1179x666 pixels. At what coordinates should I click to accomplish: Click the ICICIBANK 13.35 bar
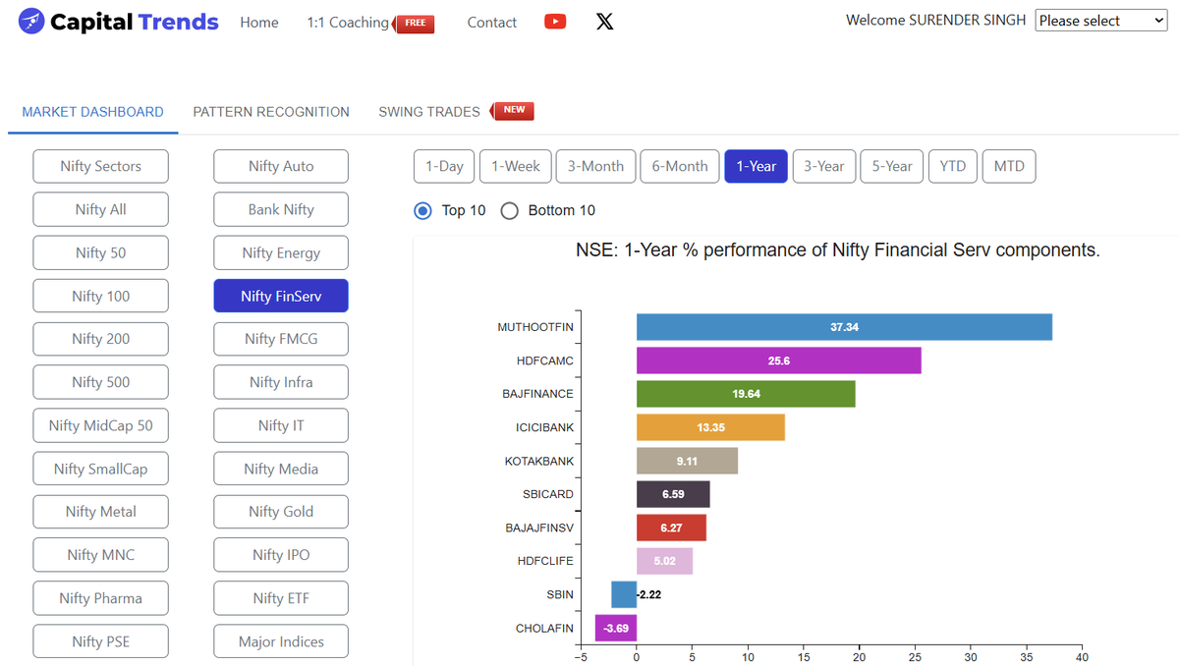(710, 427)
